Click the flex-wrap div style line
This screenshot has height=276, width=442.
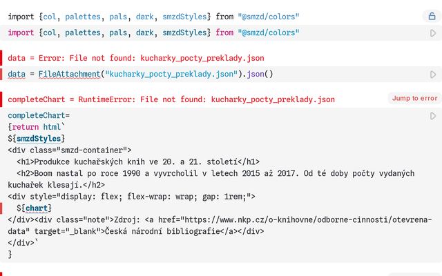(132, 196)
